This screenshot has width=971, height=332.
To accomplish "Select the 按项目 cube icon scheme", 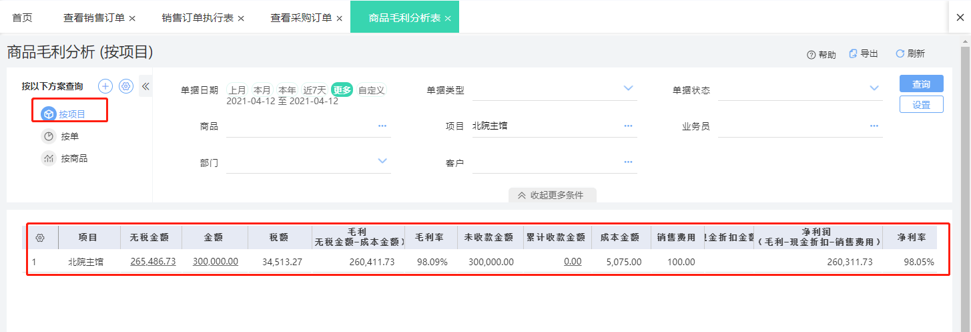I will click(49, 114).
